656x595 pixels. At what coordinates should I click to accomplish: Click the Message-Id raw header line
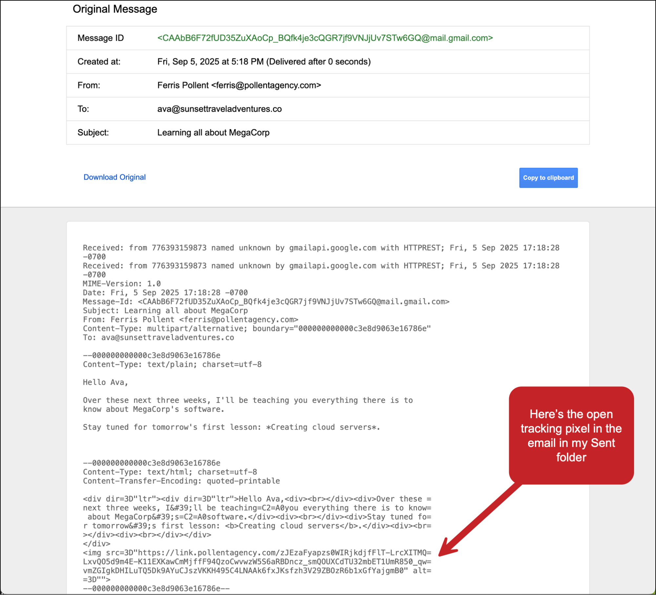pos(266,302)
